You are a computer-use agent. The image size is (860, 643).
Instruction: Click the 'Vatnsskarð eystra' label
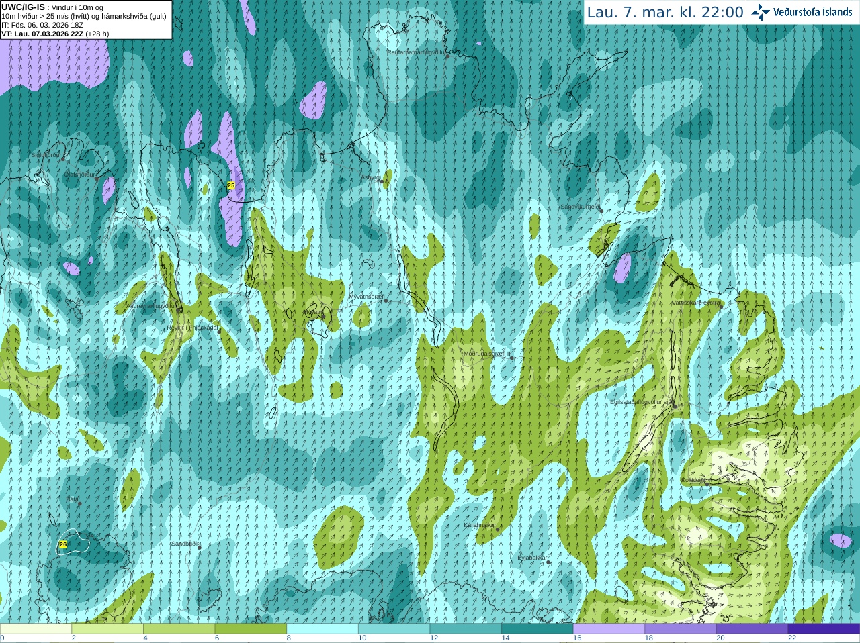696,303
